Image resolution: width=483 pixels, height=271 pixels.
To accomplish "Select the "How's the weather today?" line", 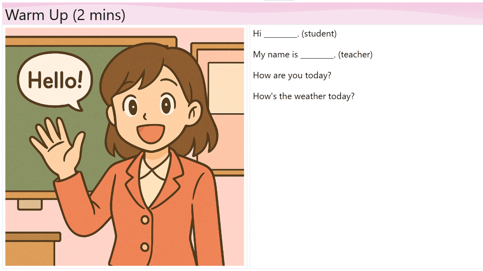I will 303,96.
